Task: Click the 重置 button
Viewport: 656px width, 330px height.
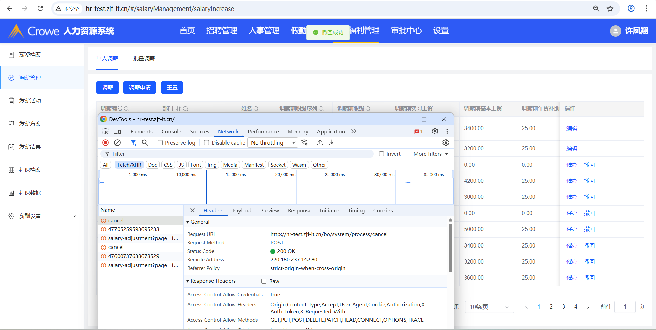Action: 172,88
